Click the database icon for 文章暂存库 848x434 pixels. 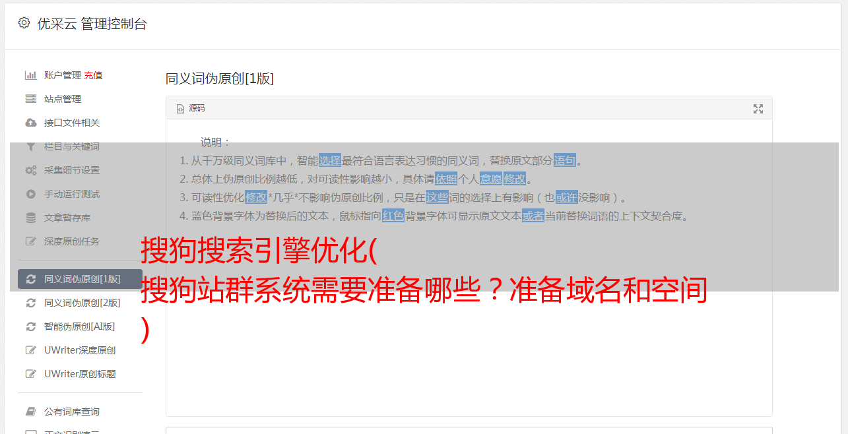click(x=30, y=218)
